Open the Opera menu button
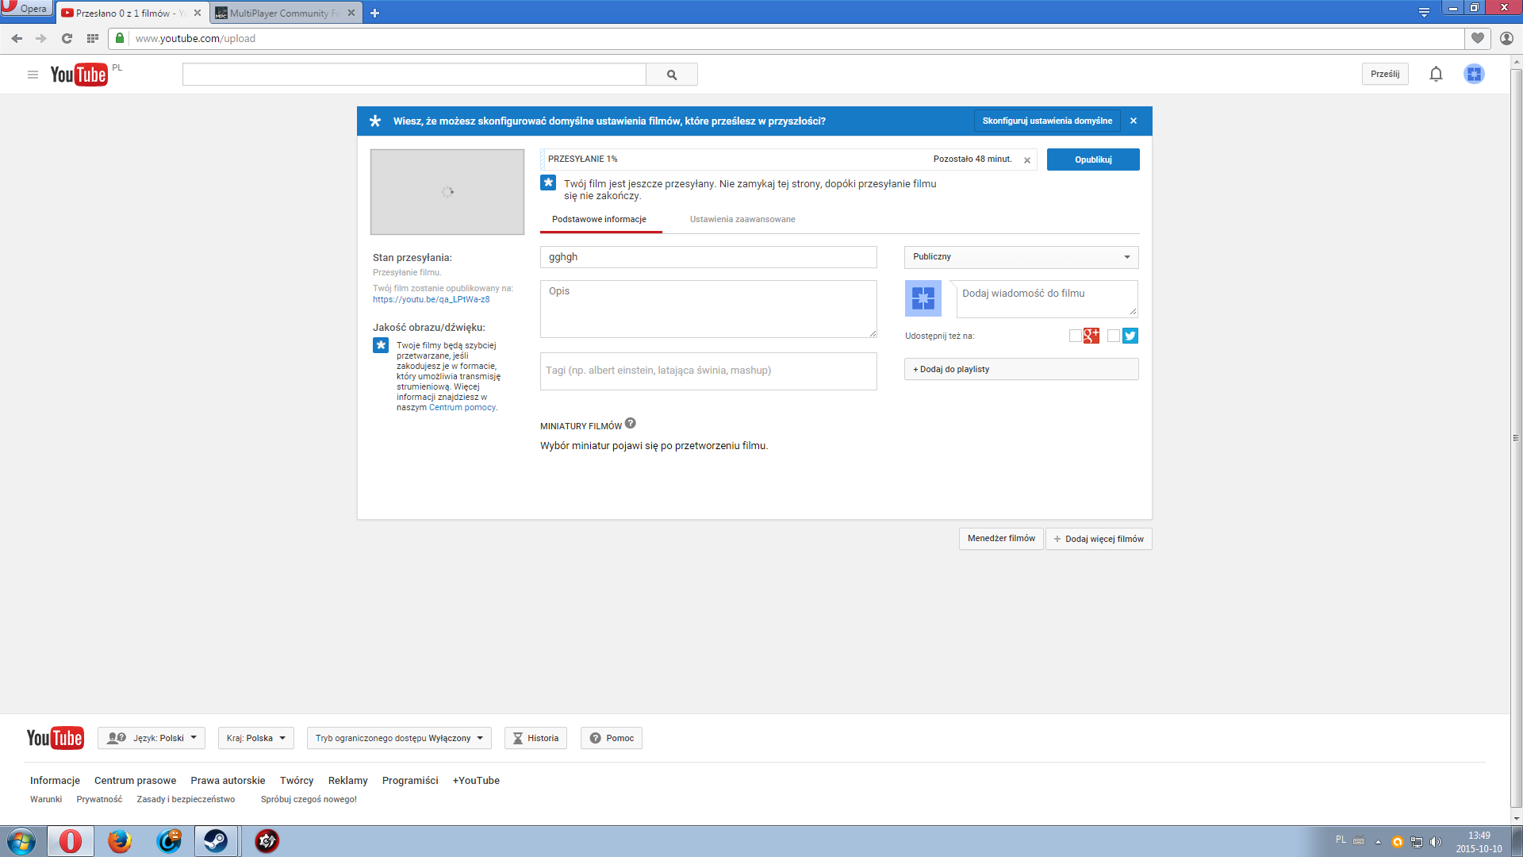 (x=25, y=8)
